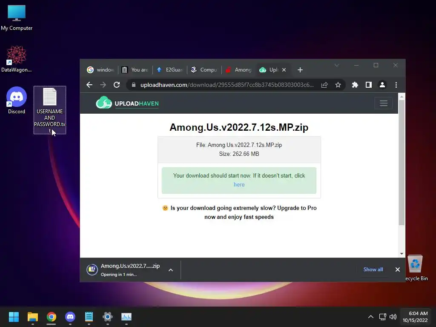Switch to the 'window' Google tab

coord(101,70)
